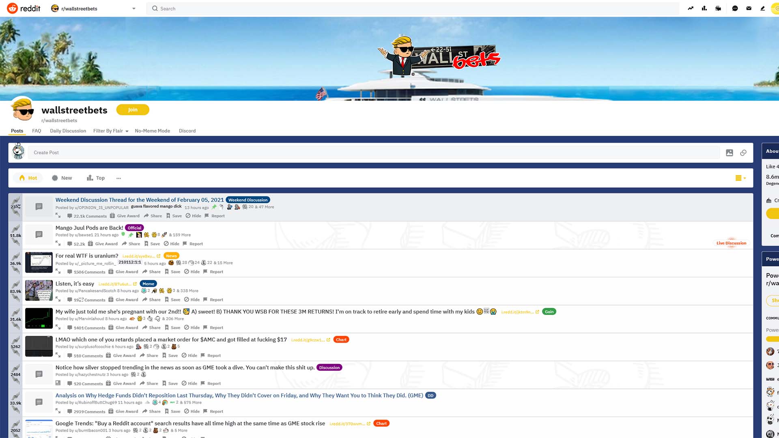Filter by News flair badge
This screenshot has height=438, width=779.
point(171,256)
